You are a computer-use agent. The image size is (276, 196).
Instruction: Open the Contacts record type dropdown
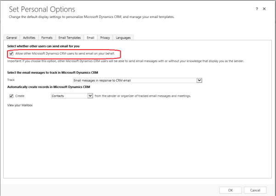pyautogui.click(x=72, y=96)
